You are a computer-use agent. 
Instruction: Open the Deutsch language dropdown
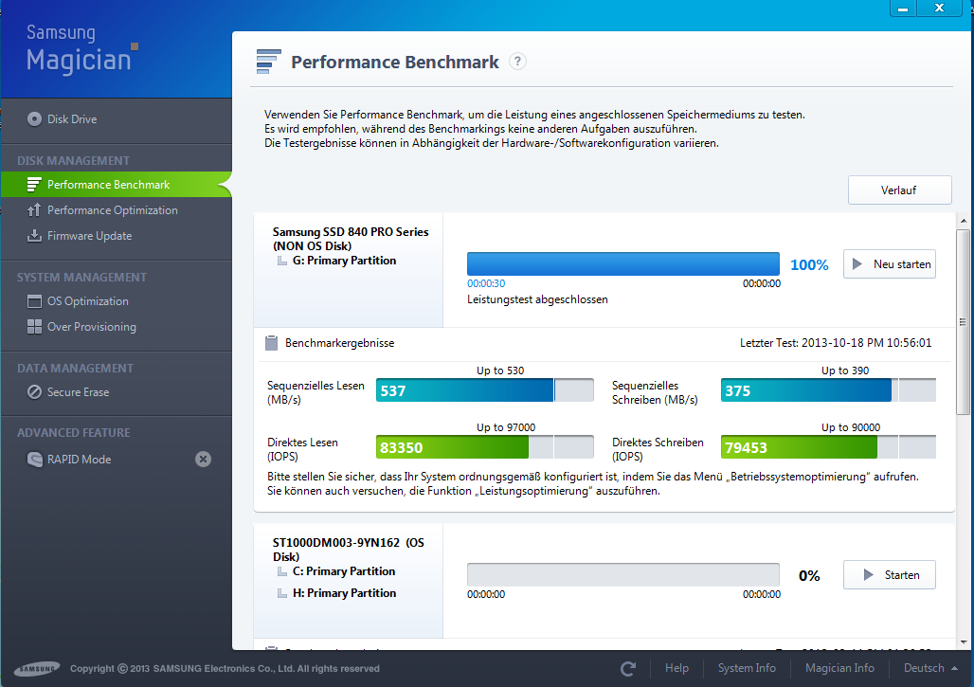(930, 668)
